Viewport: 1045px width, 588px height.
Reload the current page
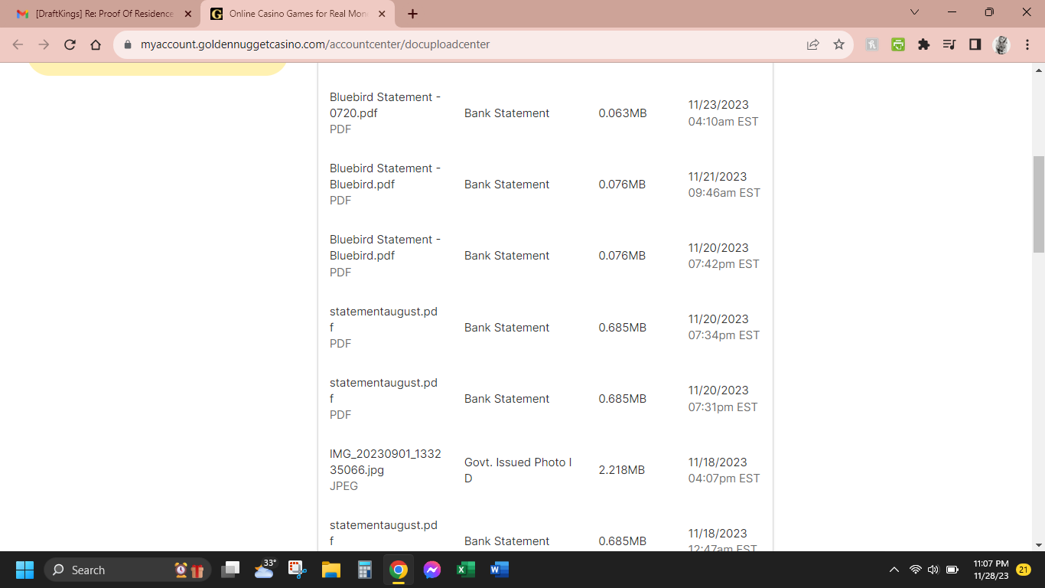70,44
